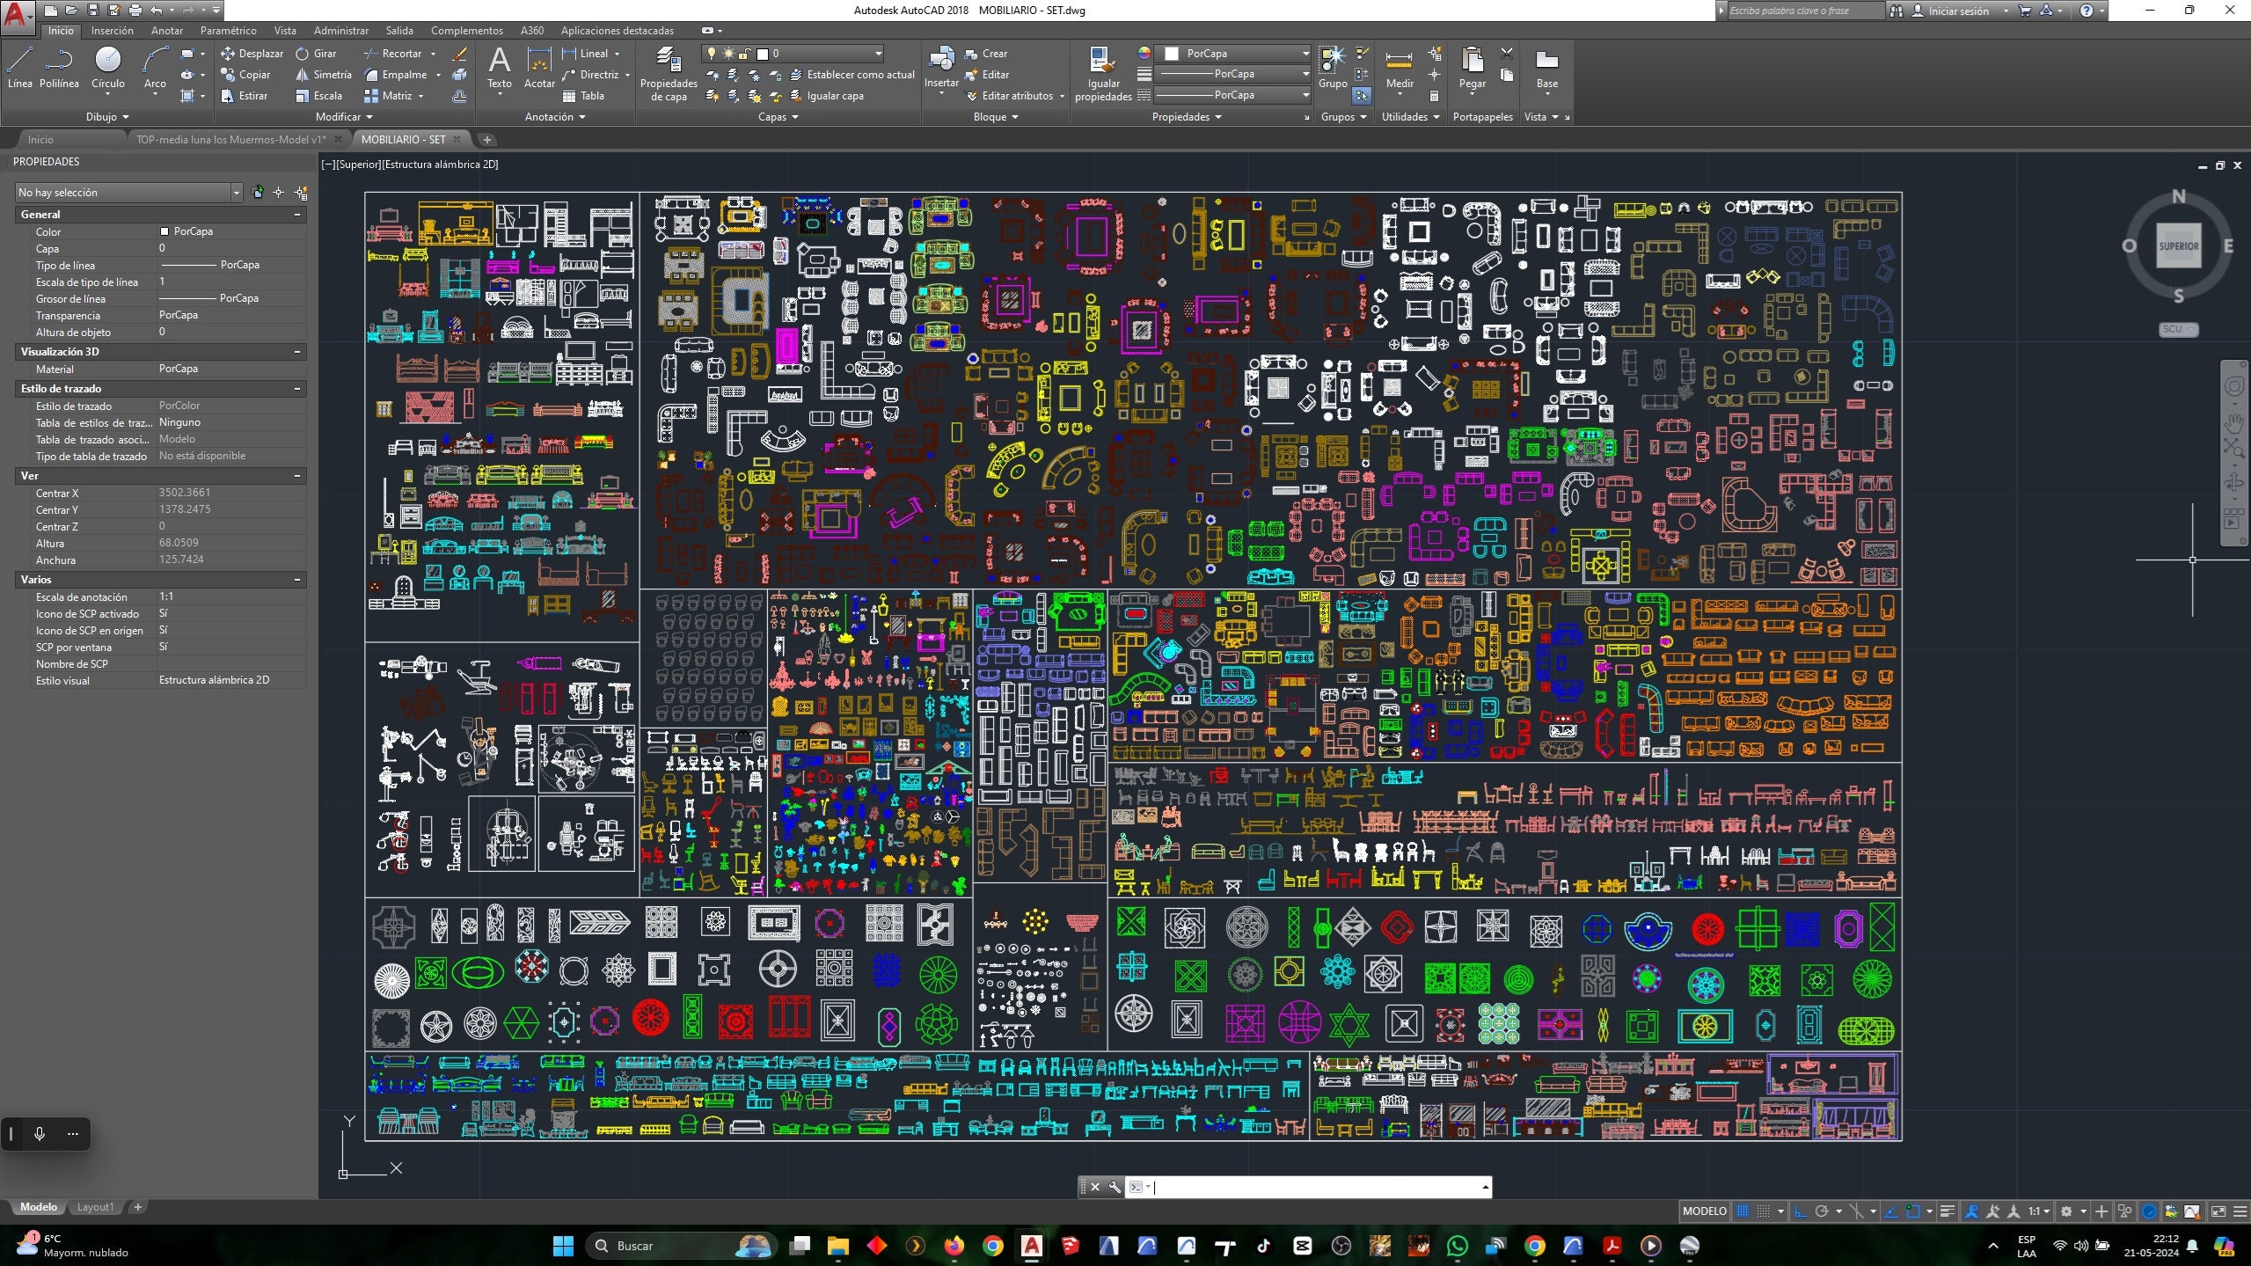Click the Desplazar move tool
This screenshot has width=2251, height=1266.
[252, 54]
